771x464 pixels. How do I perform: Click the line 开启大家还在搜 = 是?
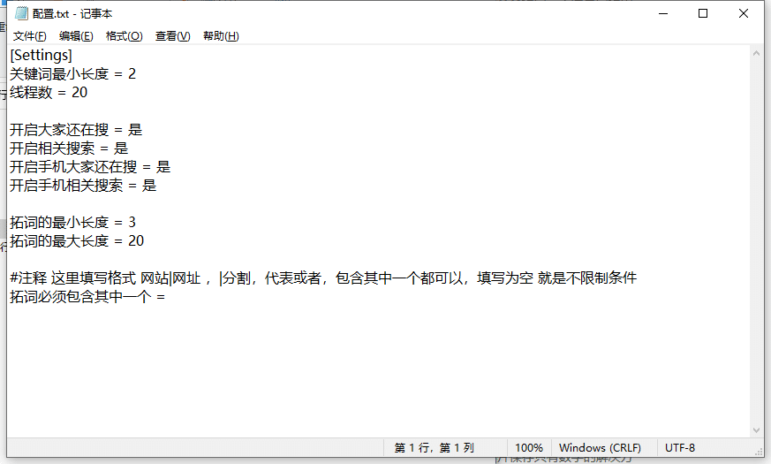pyautogui.click(x=76, y=130)
